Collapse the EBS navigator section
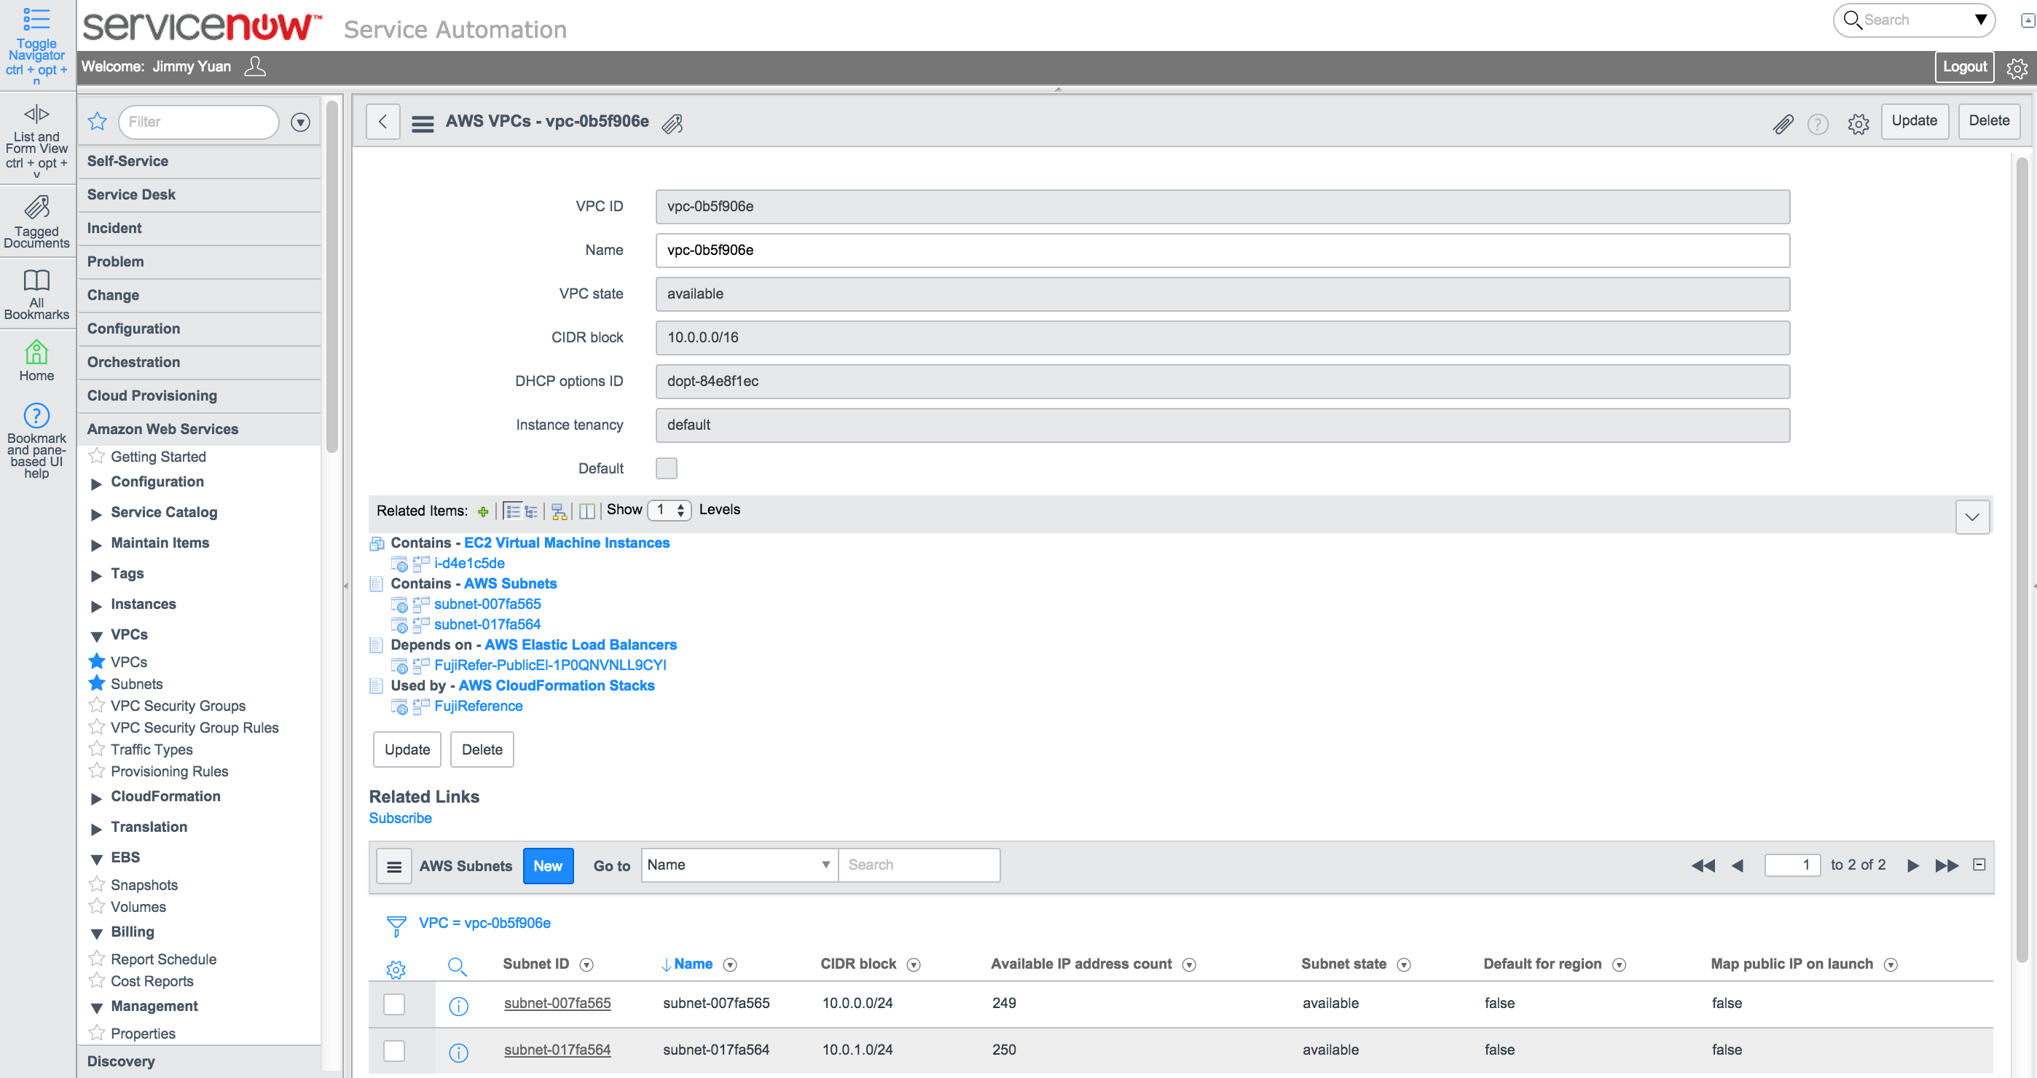 [96, 859]
